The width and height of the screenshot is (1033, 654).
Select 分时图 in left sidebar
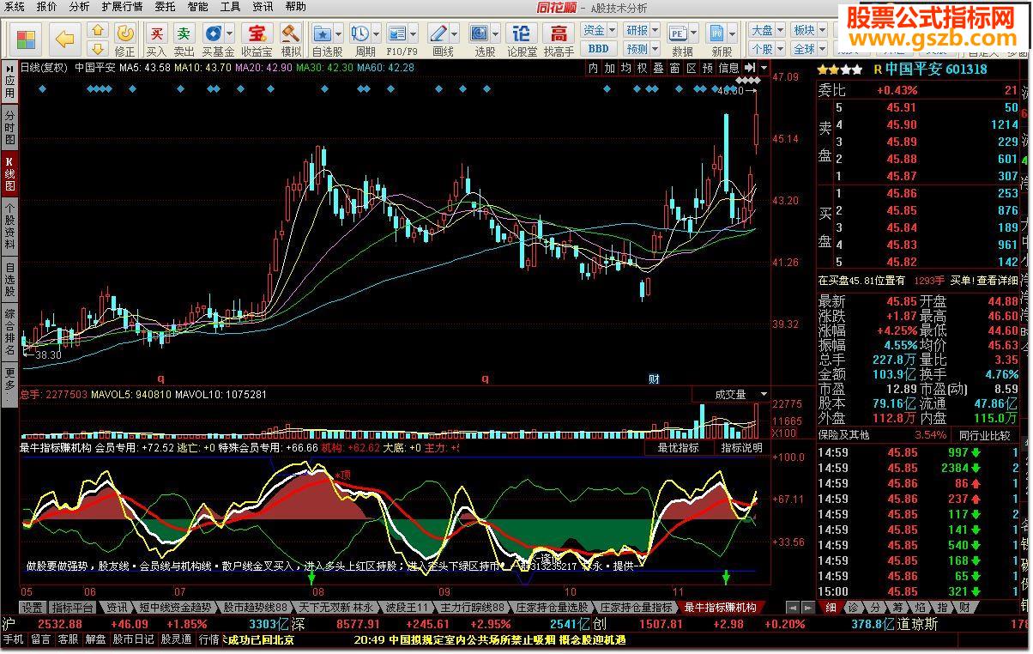[9, 128]
